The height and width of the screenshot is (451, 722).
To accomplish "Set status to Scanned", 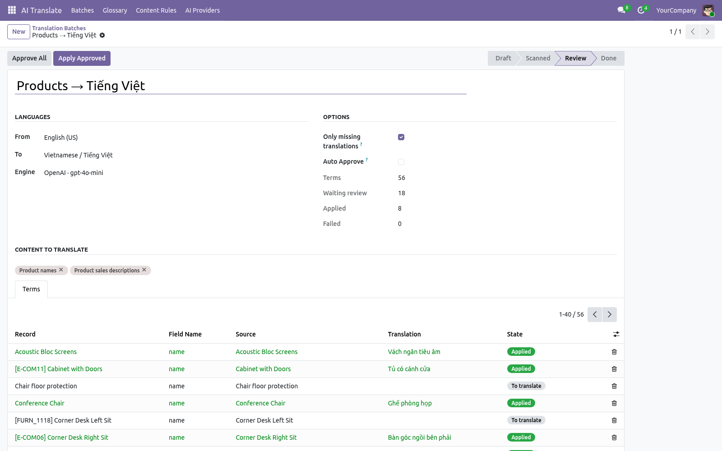I will (x=538, y=58).
